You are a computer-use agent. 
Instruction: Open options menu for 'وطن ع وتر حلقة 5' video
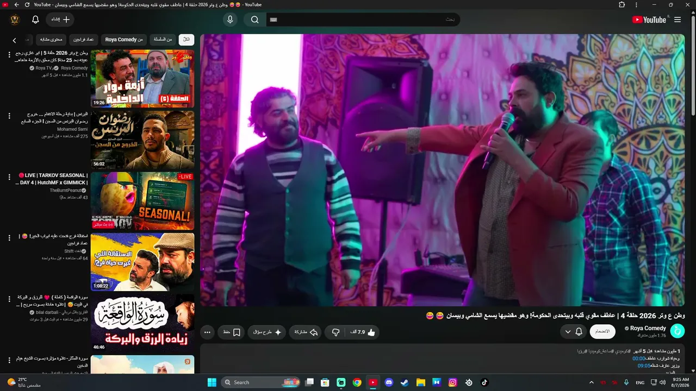click(9, 55)
